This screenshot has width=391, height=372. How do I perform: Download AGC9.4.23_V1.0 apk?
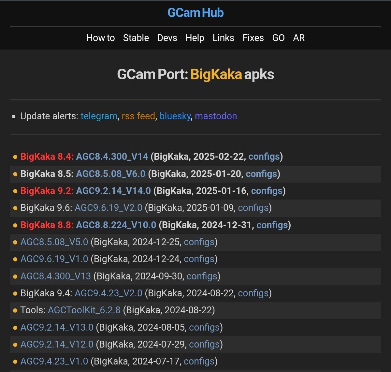click(x=54, y=361)
